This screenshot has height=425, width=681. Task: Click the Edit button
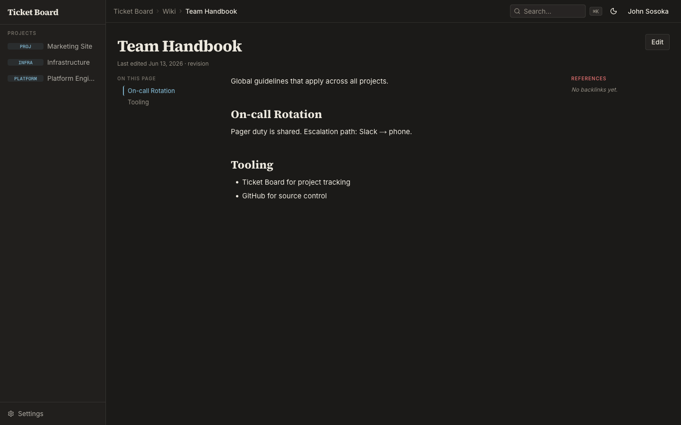(x=657, y=42)
